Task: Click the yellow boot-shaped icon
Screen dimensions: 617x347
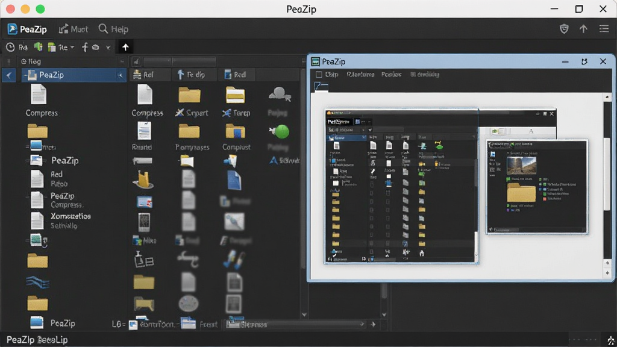Action: tap(143, 180)
